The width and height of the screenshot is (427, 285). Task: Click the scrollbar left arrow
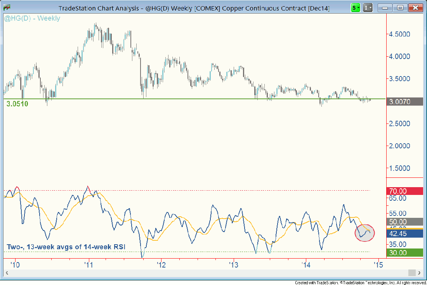tap(7, 273)
